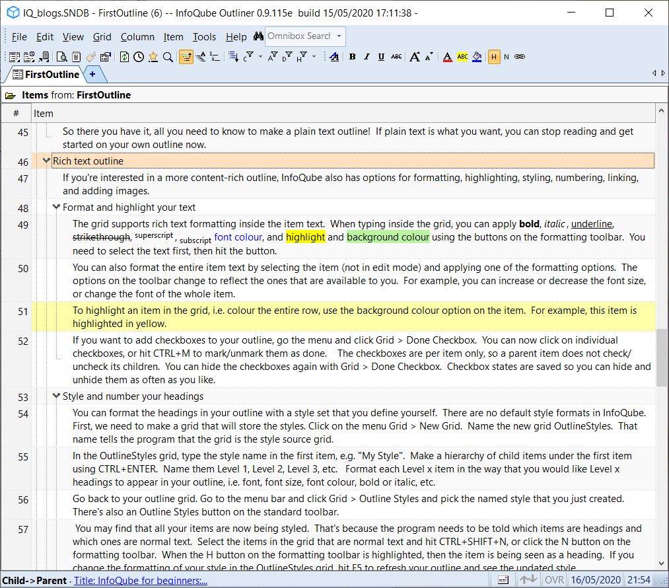Click the Item column header
This screenshot has width=669, height=588.
pos(343,114)
